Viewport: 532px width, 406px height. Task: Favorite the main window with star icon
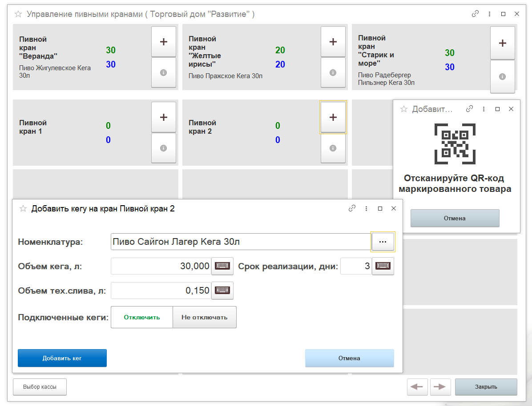[18, 14]
